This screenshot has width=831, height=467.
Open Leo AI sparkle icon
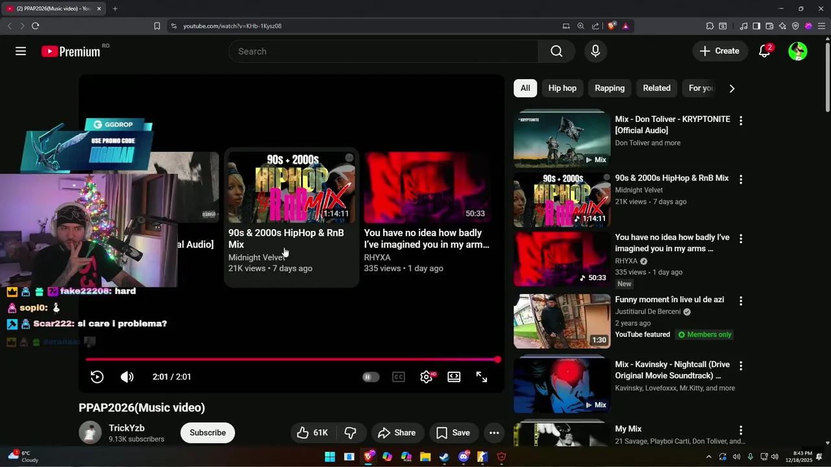[x=782, y=26]
